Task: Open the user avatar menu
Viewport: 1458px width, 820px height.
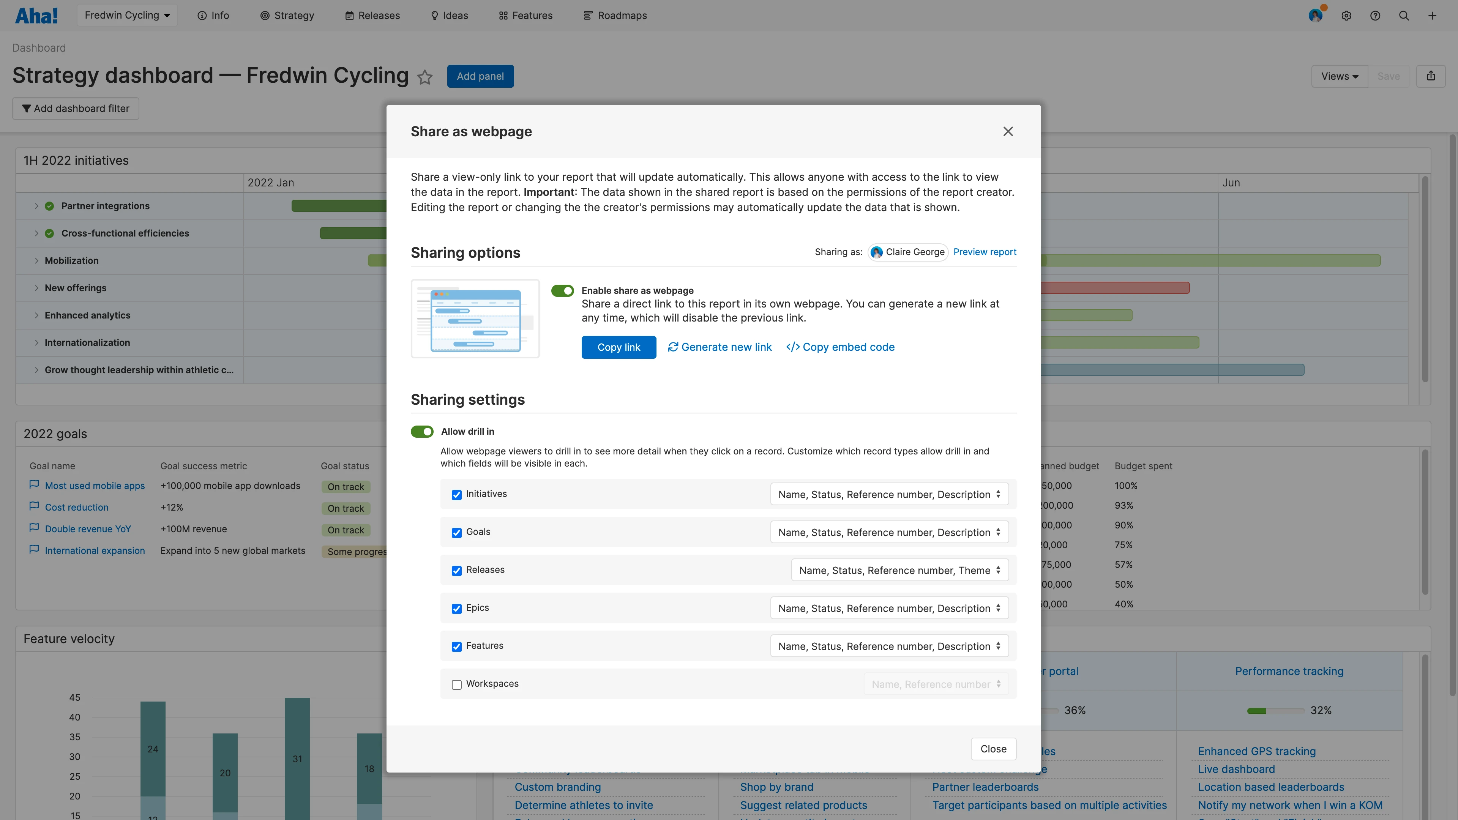Action: [x=1315, y=16]
